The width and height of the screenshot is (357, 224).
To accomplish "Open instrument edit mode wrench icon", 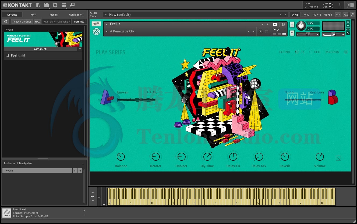I will point(96,24).
